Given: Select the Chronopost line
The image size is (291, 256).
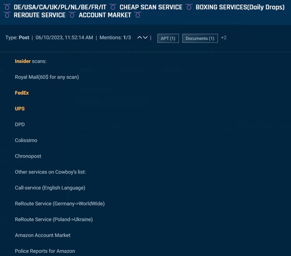Looking at the screenshot, I should 28,156.
